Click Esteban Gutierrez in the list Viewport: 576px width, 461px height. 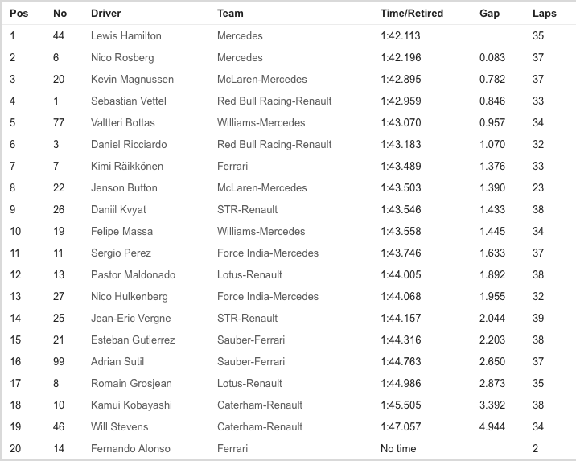133,340
